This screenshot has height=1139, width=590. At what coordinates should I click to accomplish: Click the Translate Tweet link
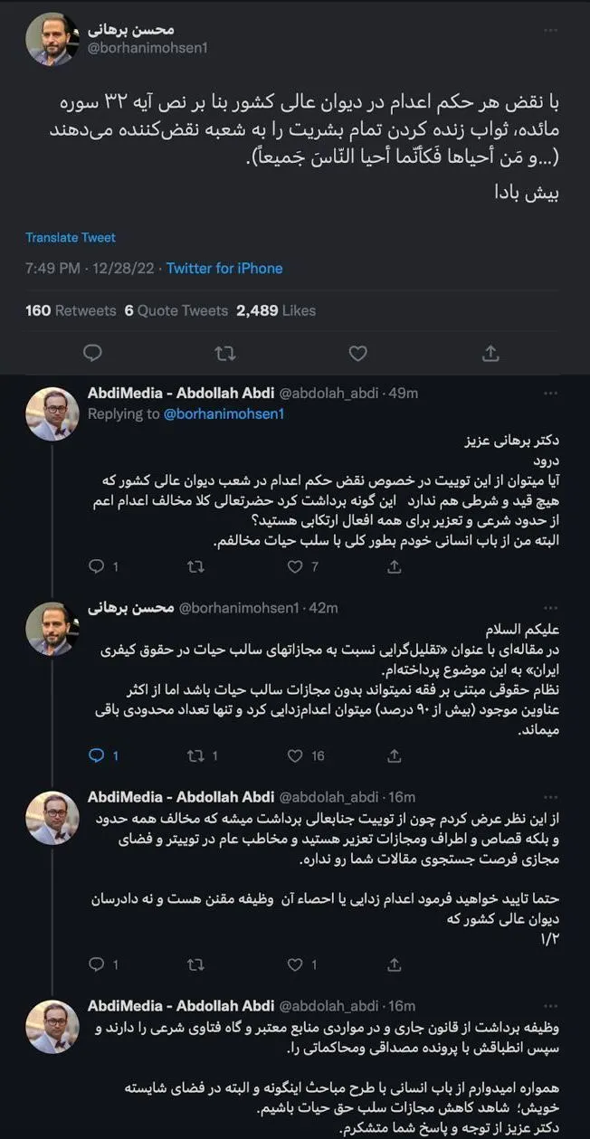(x=70, y=237)
